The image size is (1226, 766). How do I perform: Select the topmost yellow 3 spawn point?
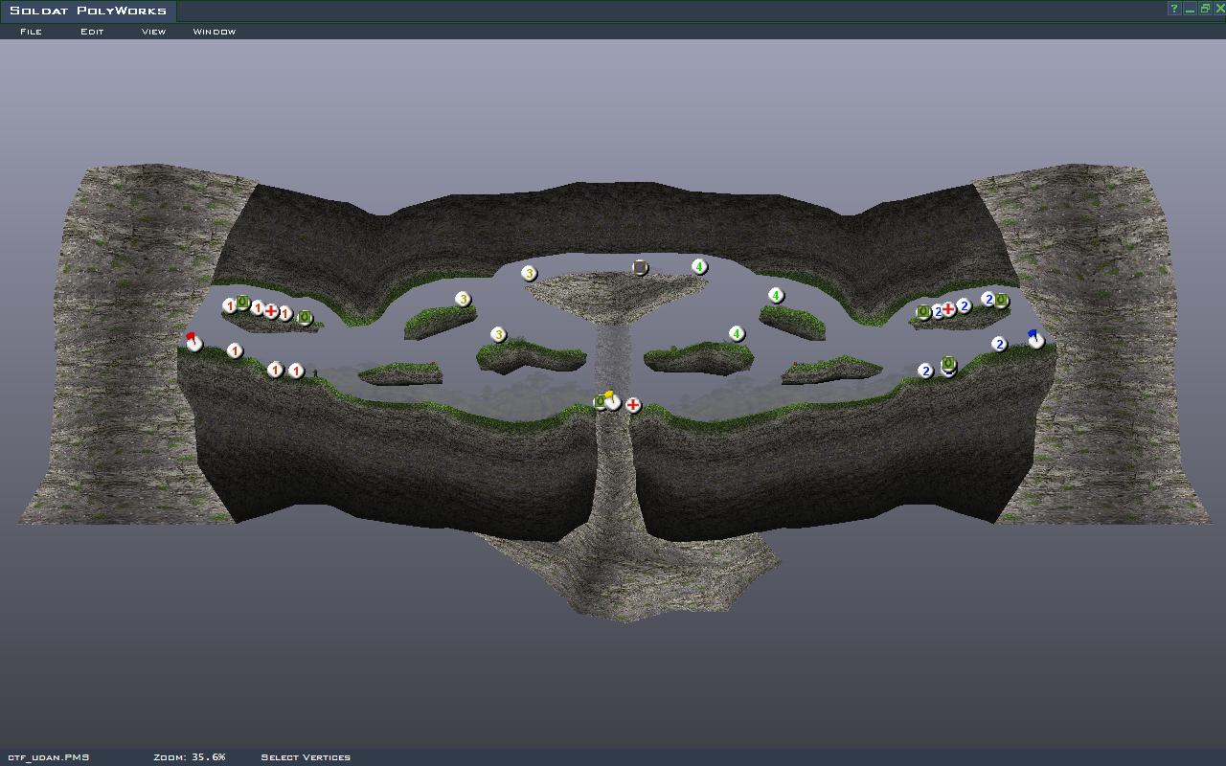[x=529, y=273]
